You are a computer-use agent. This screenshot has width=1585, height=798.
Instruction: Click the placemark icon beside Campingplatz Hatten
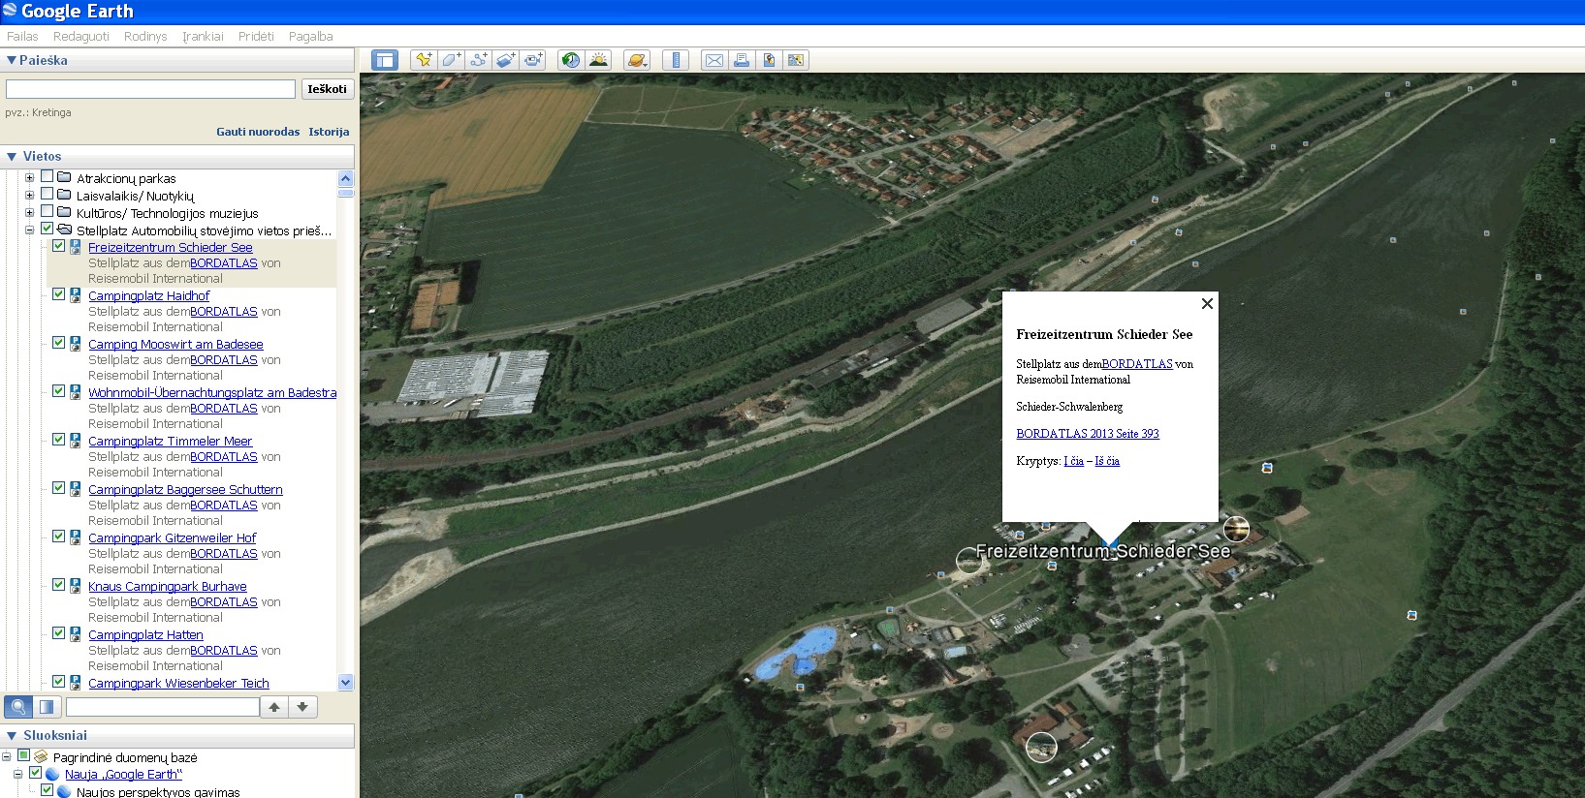pos(75,634)
